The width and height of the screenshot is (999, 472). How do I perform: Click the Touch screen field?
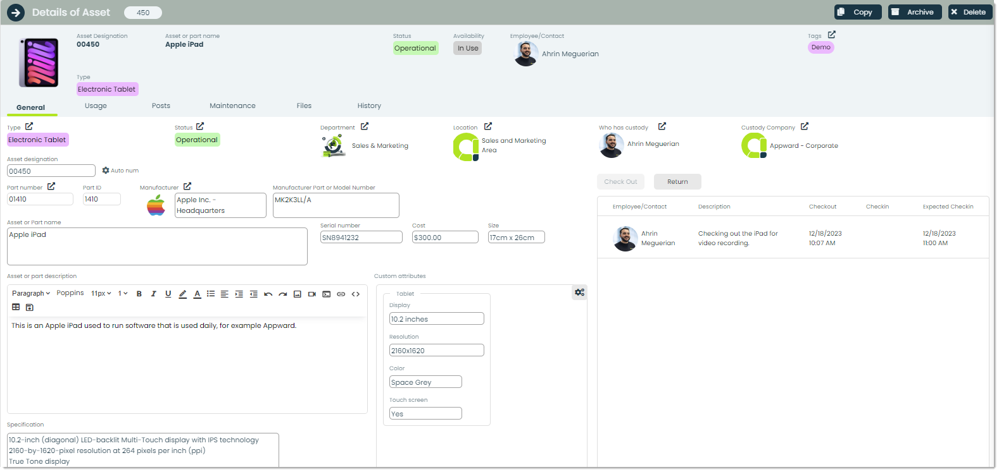click(425, 413)
